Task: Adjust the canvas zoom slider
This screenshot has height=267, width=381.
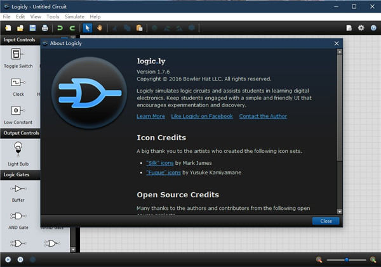Action: [347, 260]
